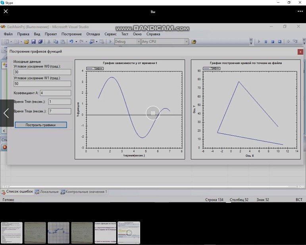The height and width of the screenshot is (245, 306).
Task: Click the Find in Files folder icon
Action: 194,42
